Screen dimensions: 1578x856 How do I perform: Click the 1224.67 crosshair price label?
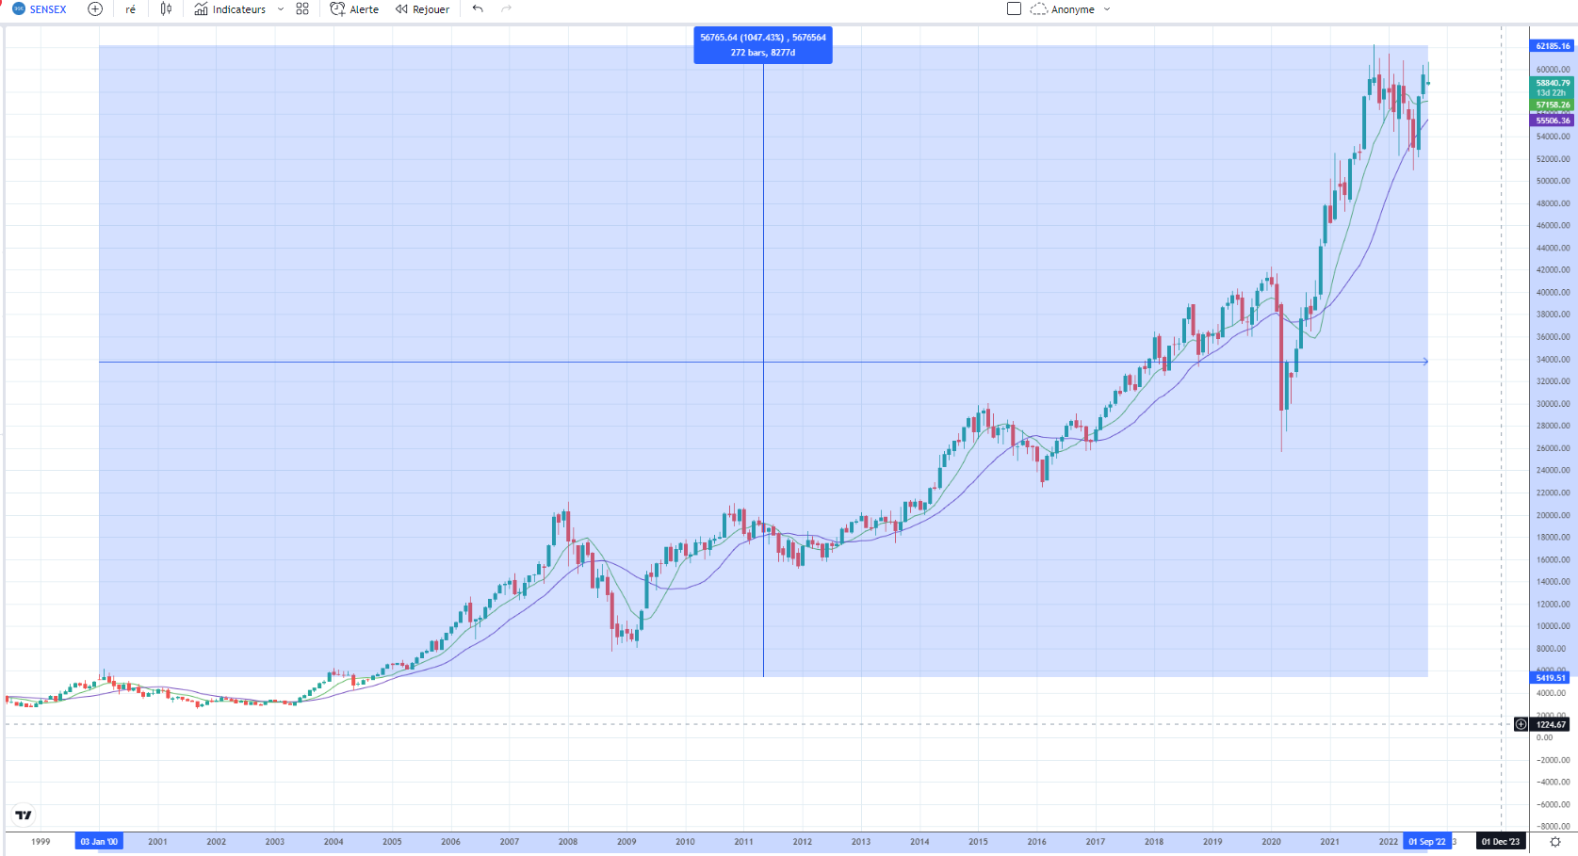click(1552, 724)
